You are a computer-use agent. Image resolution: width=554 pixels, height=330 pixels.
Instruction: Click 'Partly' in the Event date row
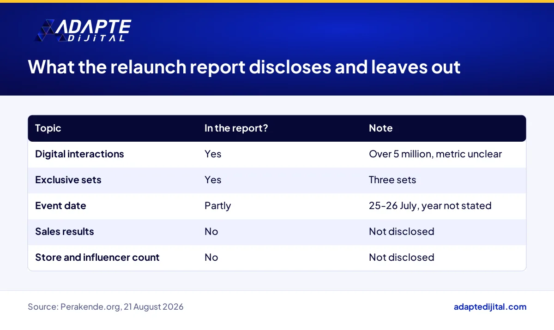click(x=217, y=206)
